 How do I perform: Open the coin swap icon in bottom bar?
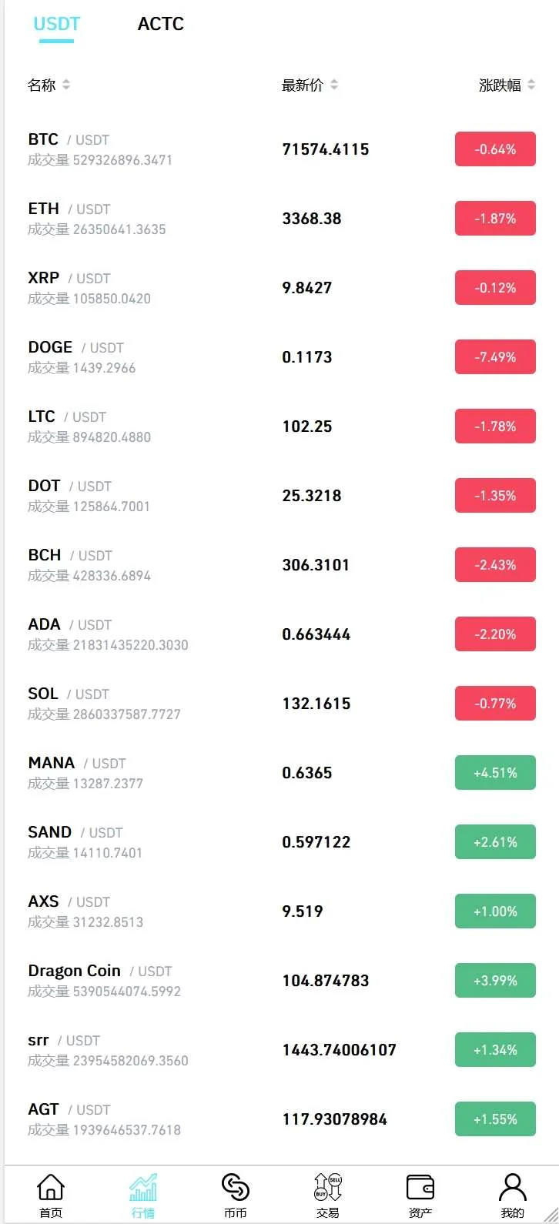(x=236, y=1189)
